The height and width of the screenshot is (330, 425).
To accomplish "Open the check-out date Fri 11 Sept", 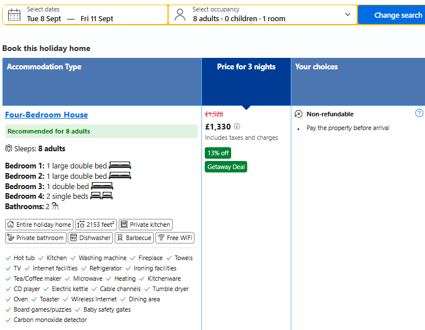I will [97, 19].
